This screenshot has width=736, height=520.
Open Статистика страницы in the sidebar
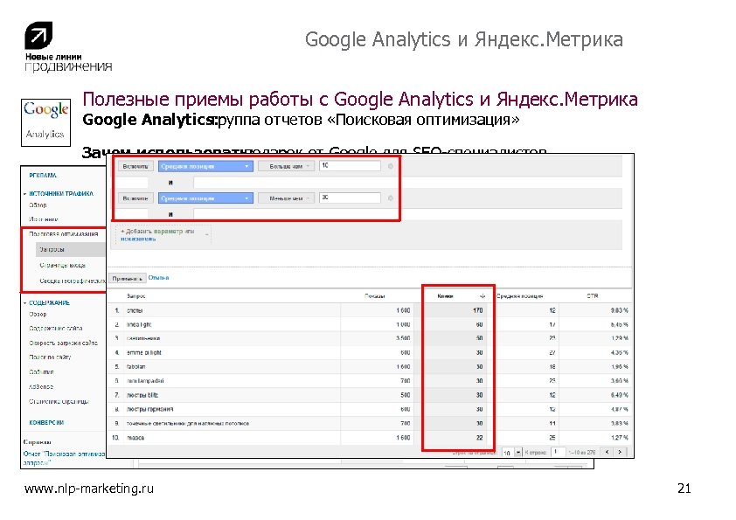(x=59, y=401)
